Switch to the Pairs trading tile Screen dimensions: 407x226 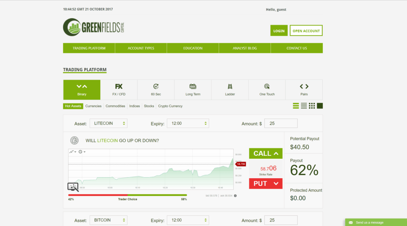(x=304, y=90)
